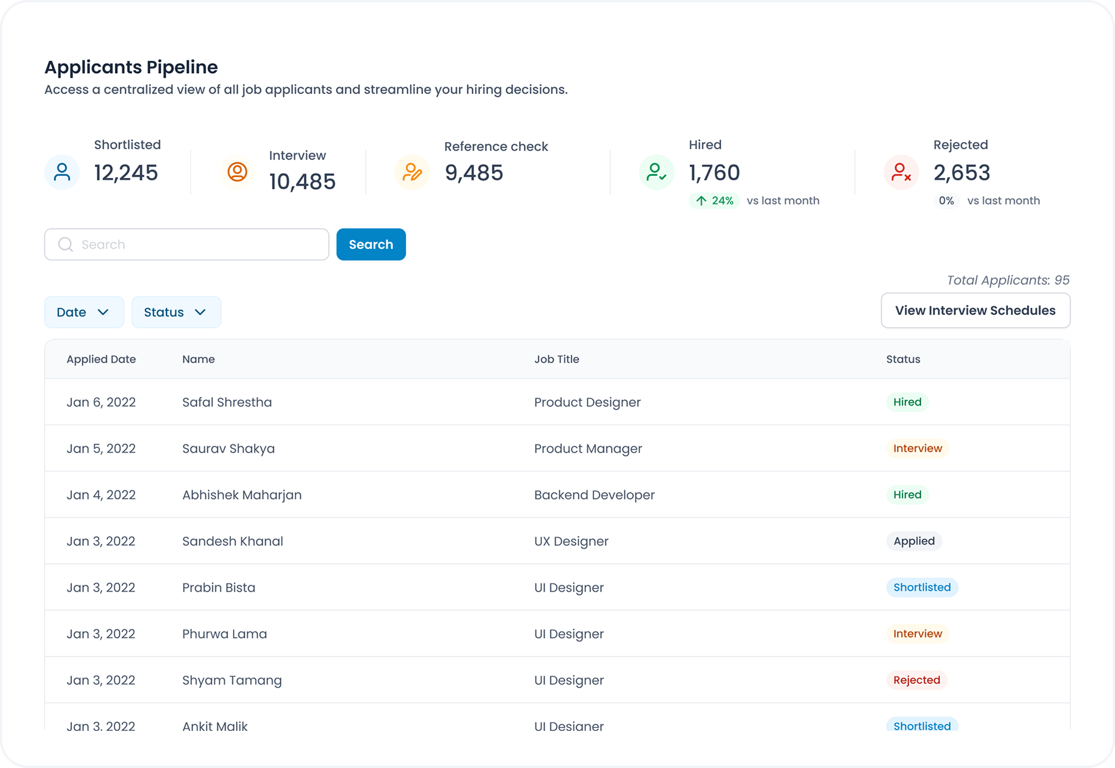Click the chevron arrow on Status filter
The width and height of the screenshot is (1115, 768).
[x=201, y=312]
